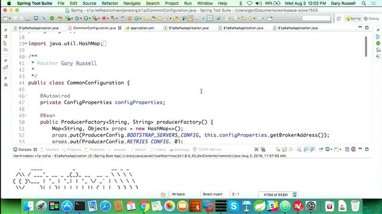382x214 pixels.
Task: Minimize the editor area
Action: click(360, 27)
